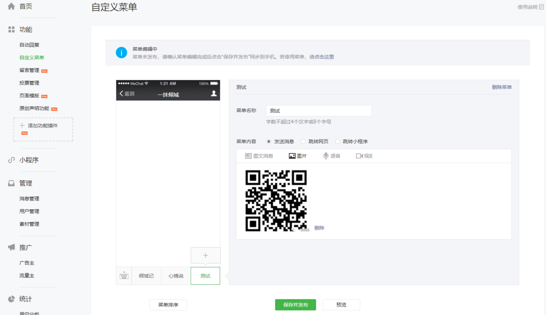Click the blue info icon in notice banner

[x=121, y=52]
